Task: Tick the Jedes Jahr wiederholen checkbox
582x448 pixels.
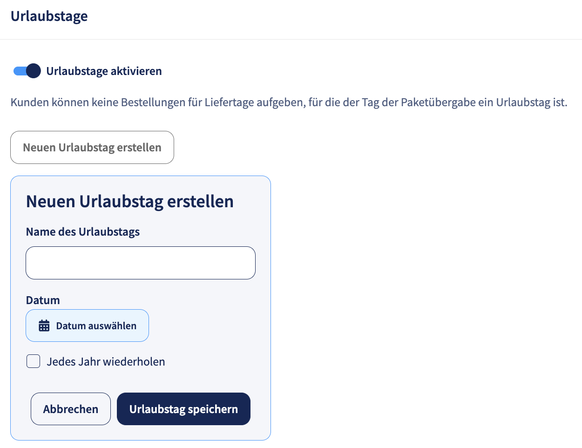Action: click(x=33, y=361)
